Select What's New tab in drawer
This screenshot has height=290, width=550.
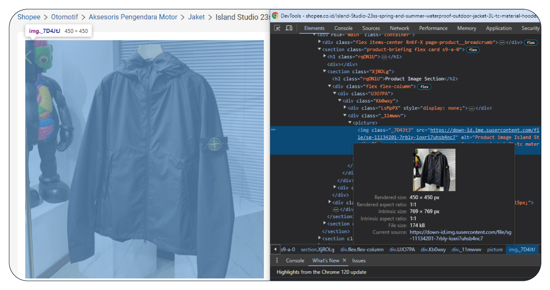(326, 260)
